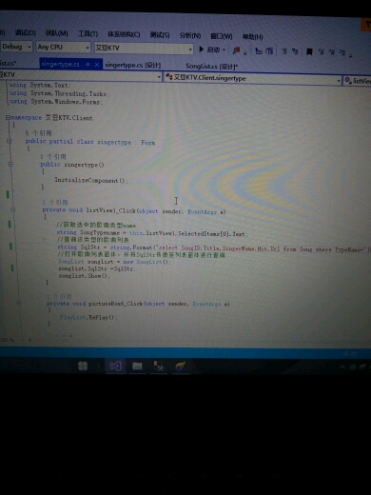Image resolution: width=371 pixels, height=495 pixels.
Task: Open the 工具(T) menu
Action: [88, 33]
